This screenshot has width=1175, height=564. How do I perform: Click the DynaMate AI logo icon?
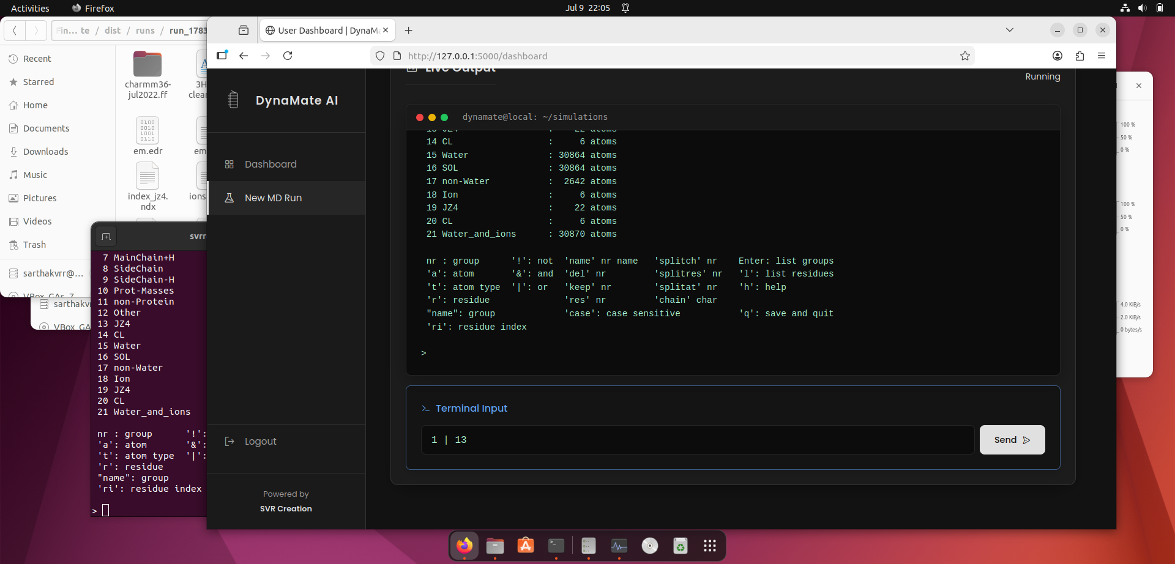pos(233,100)
